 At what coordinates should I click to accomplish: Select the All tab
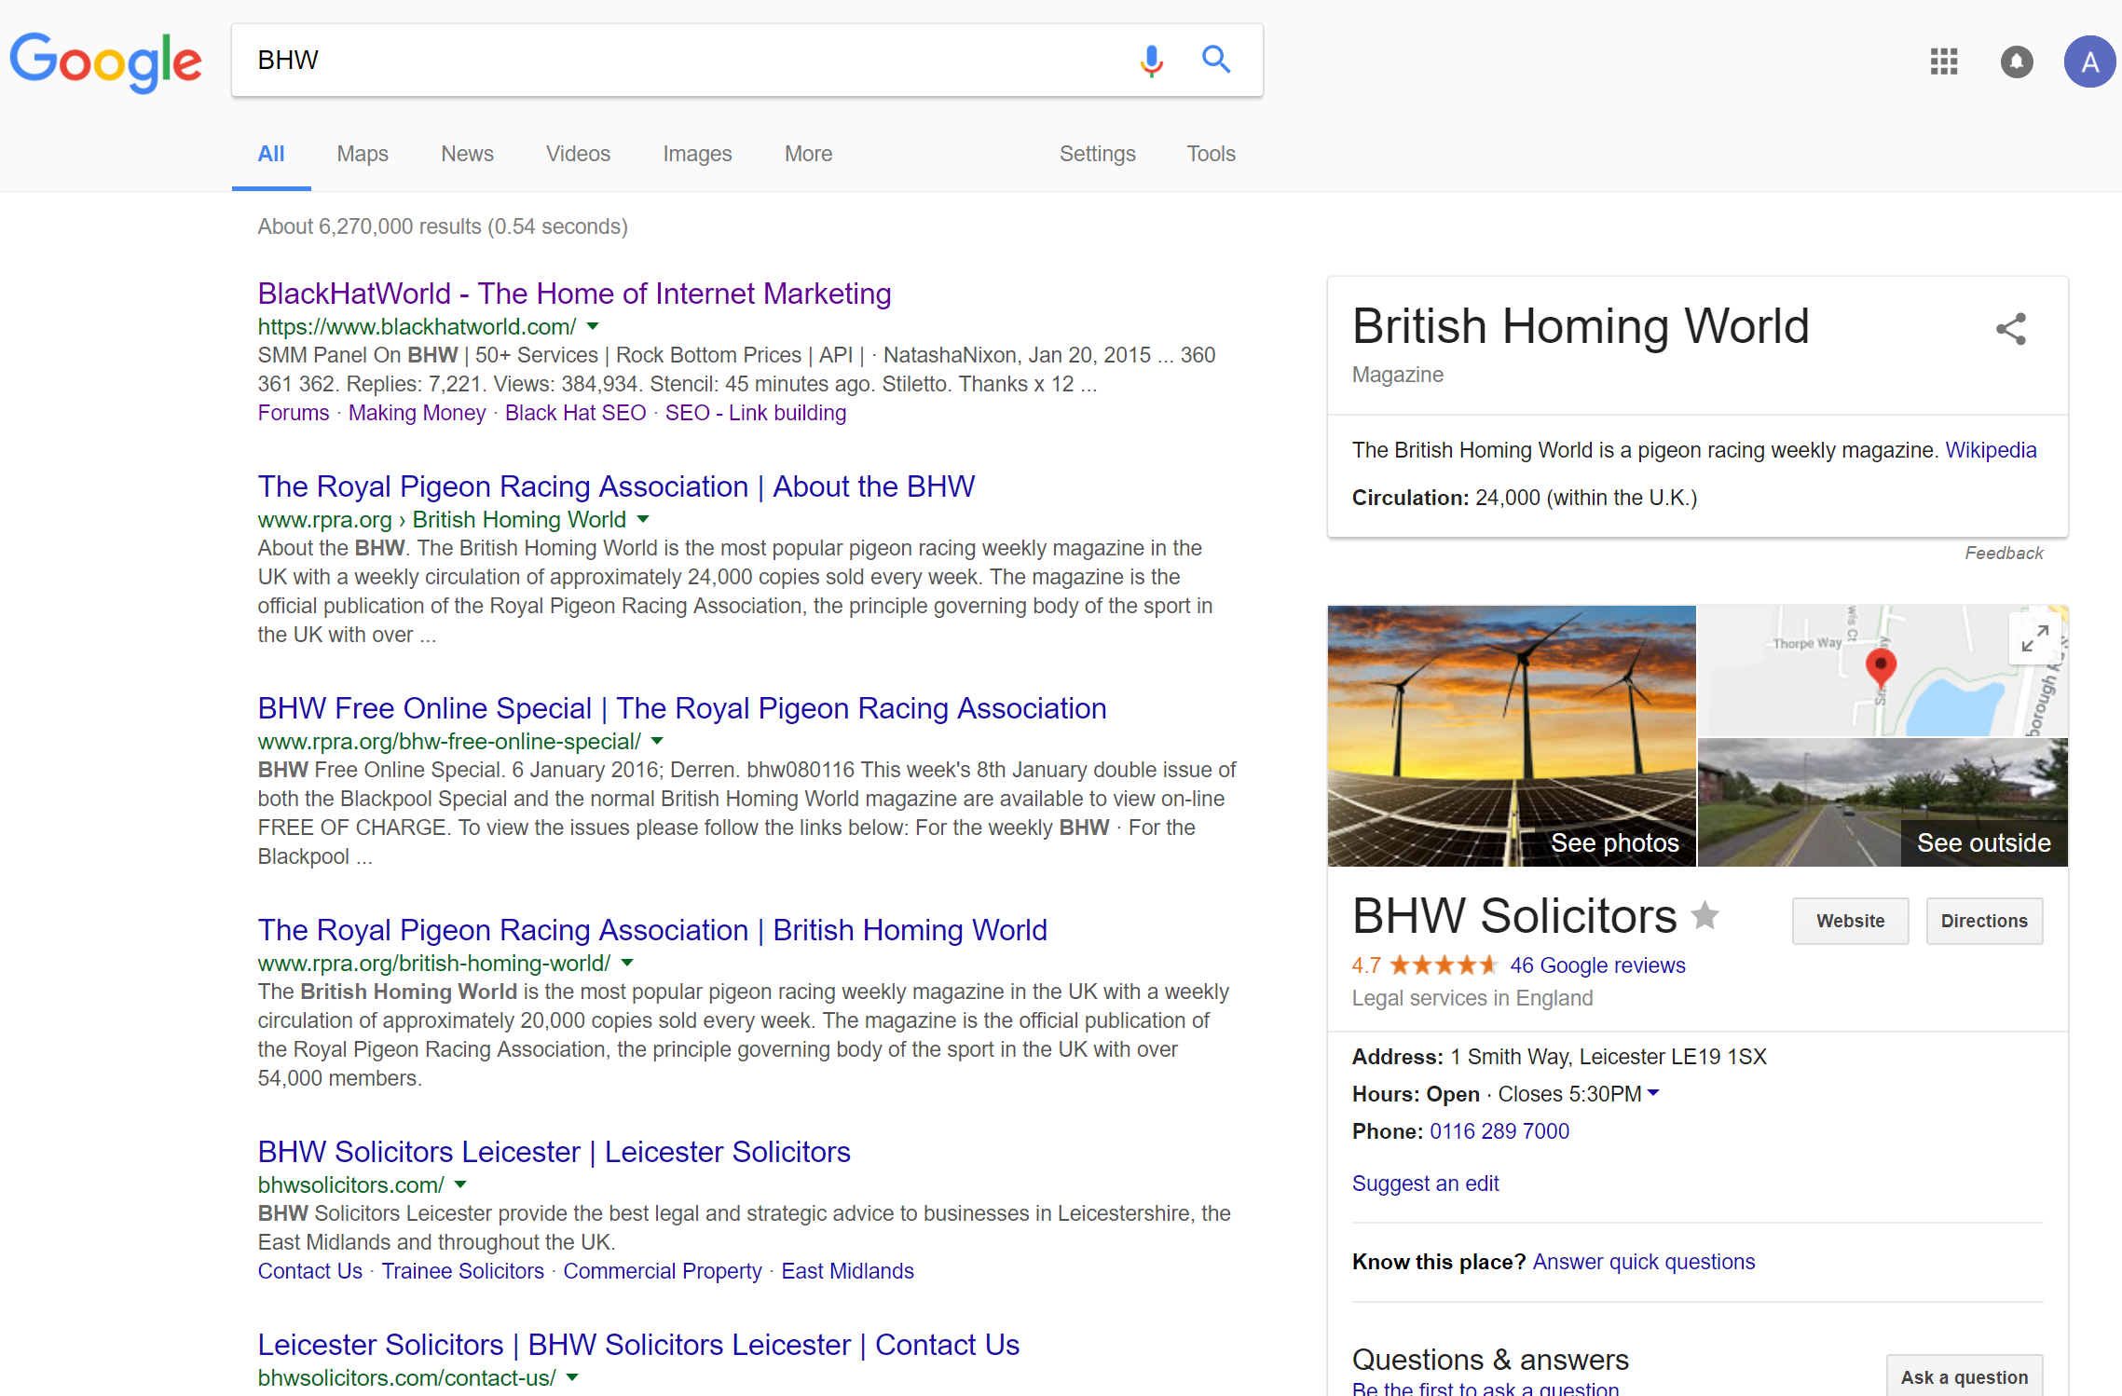[x=271, y=154]
